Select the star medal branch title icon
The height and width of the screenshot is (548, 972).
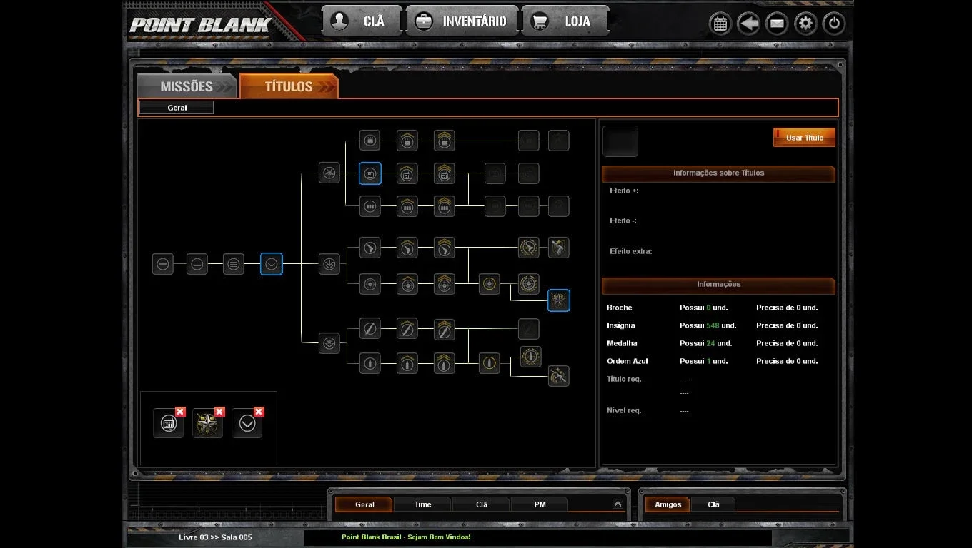pos(329,343)
